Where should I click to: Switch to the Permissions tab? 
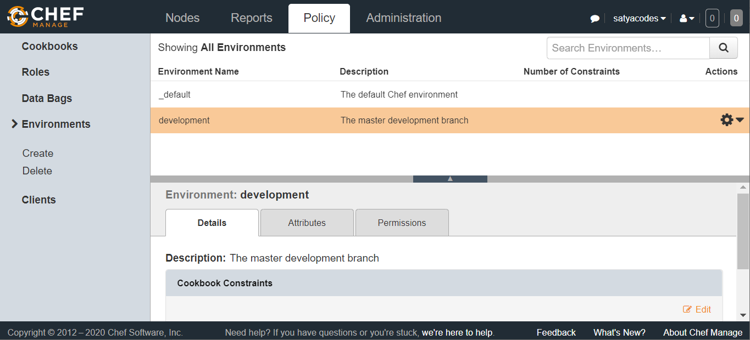tap(402, 223)
